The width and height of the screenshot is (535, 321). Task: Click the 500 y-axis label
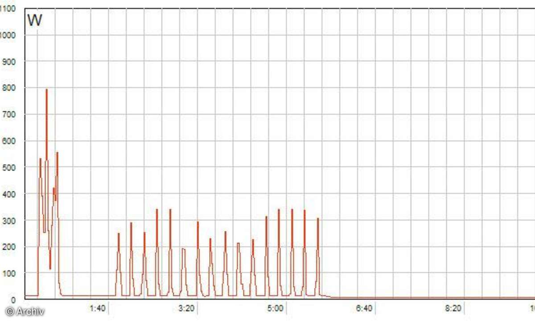point(9,168)
